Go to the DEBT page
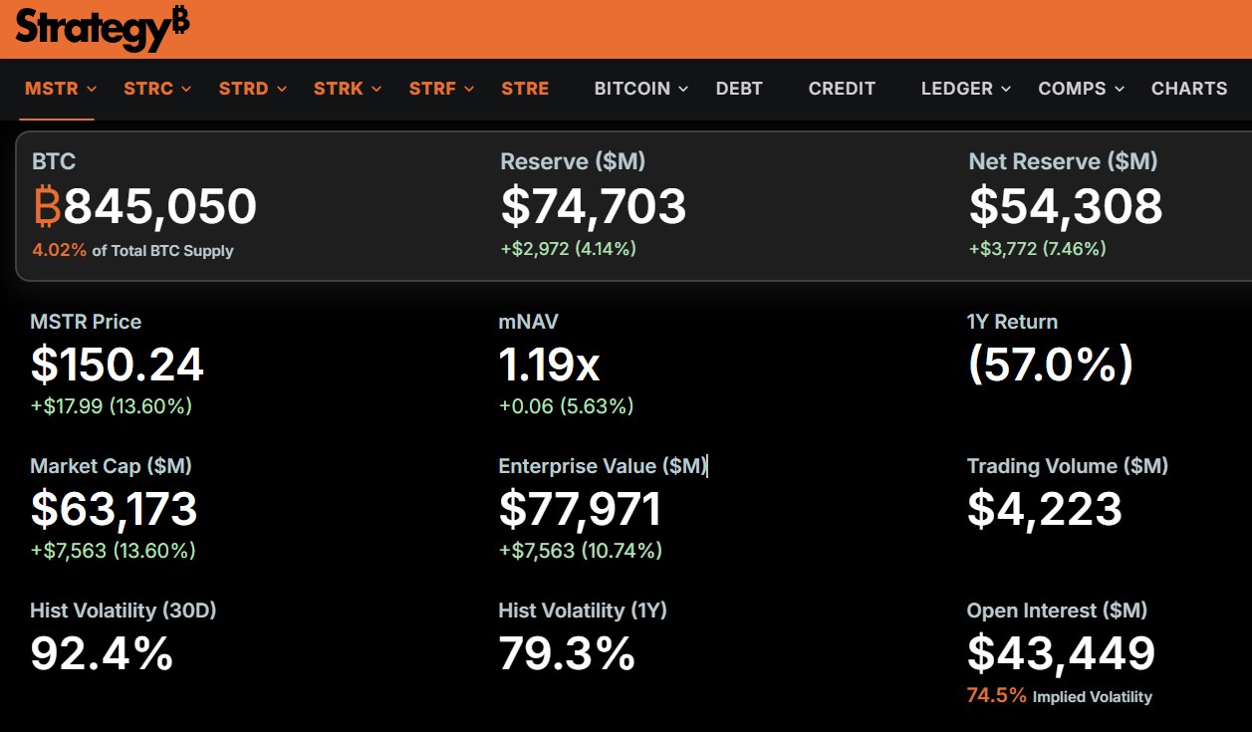 [x=739, y=89]
